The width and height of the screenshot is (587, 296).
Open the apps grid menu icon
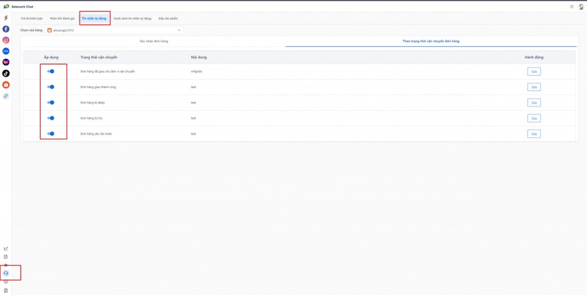pos(572,6)
